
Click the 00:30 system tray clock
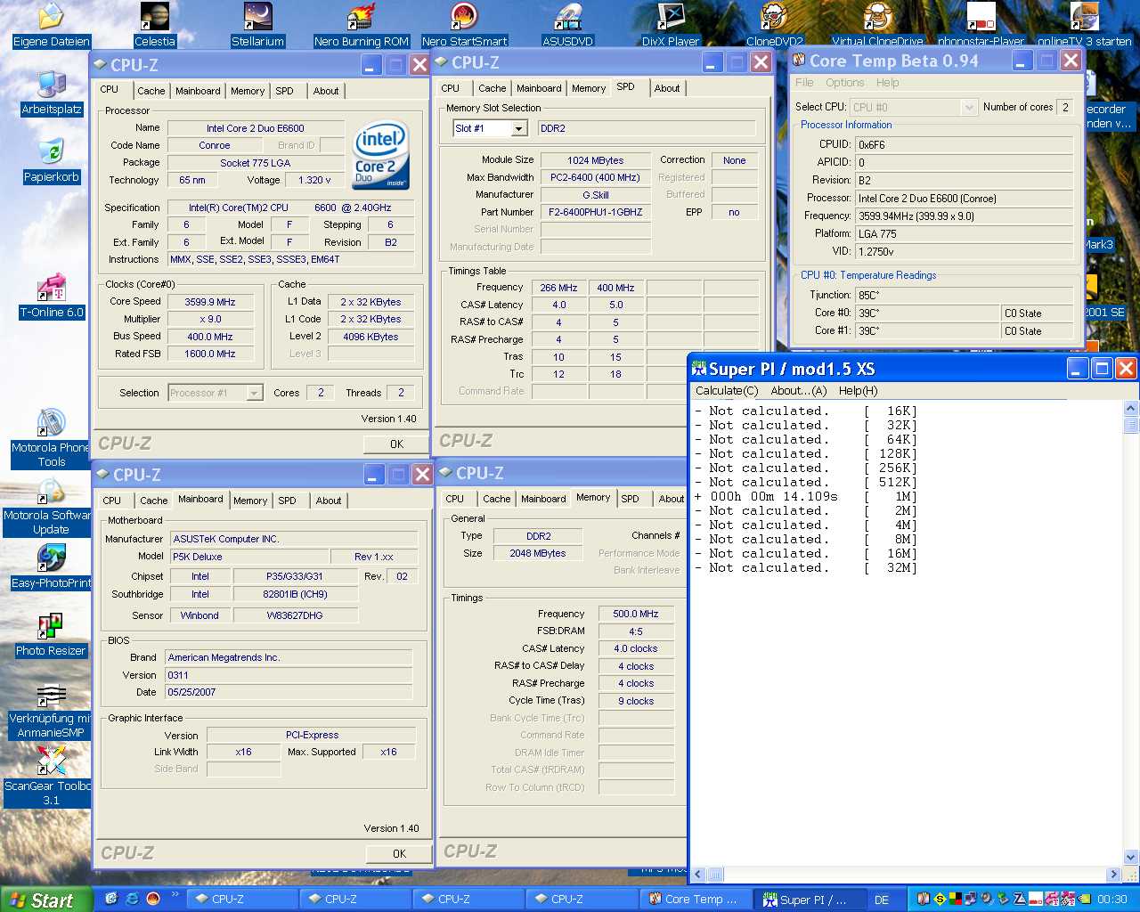pyautogui.click(x=1111, y=900)
